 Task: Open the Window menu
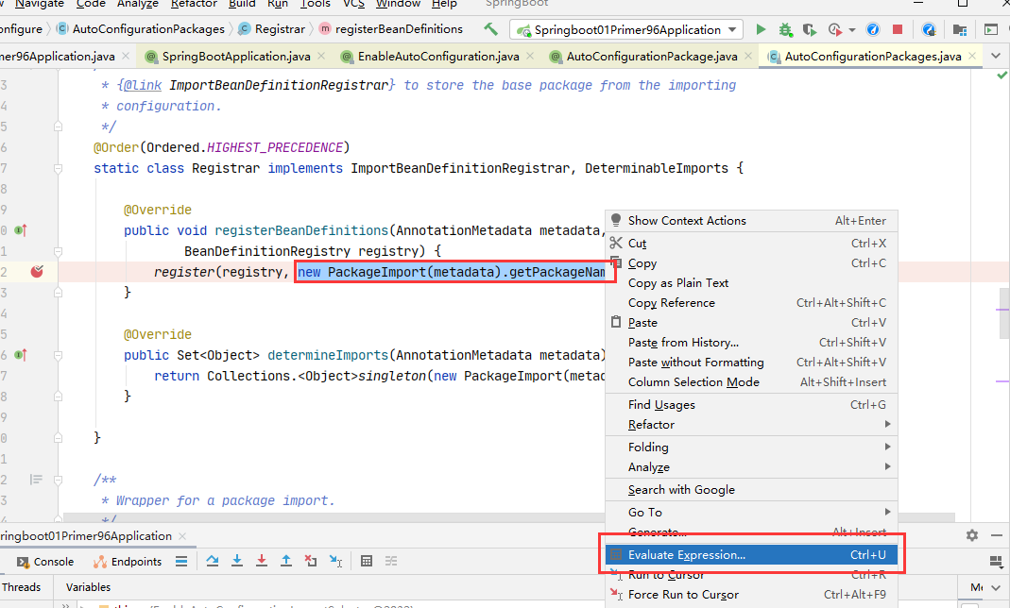(398, 4)
